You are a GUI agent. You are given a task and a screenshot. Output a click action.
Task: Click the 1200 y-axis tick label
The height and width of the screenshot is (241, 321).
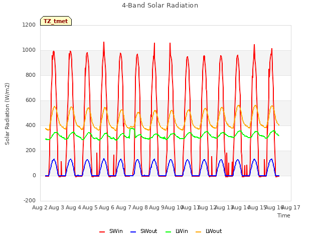(x=29, y=25)
